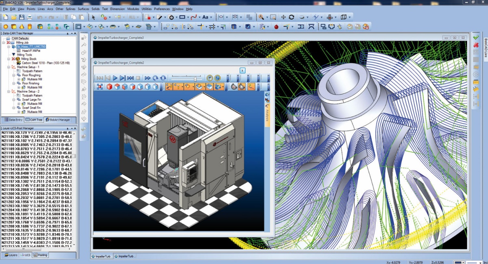488x264 pixels.
Task: Toggle the orange toolpath display button
Action: coord(169,87)
